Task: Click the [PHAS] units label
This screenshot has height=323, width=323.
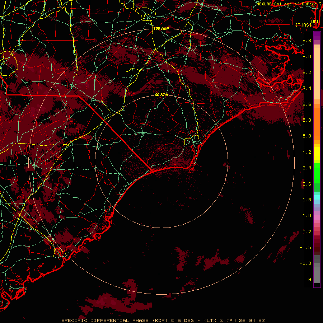Action: [303, 25]
